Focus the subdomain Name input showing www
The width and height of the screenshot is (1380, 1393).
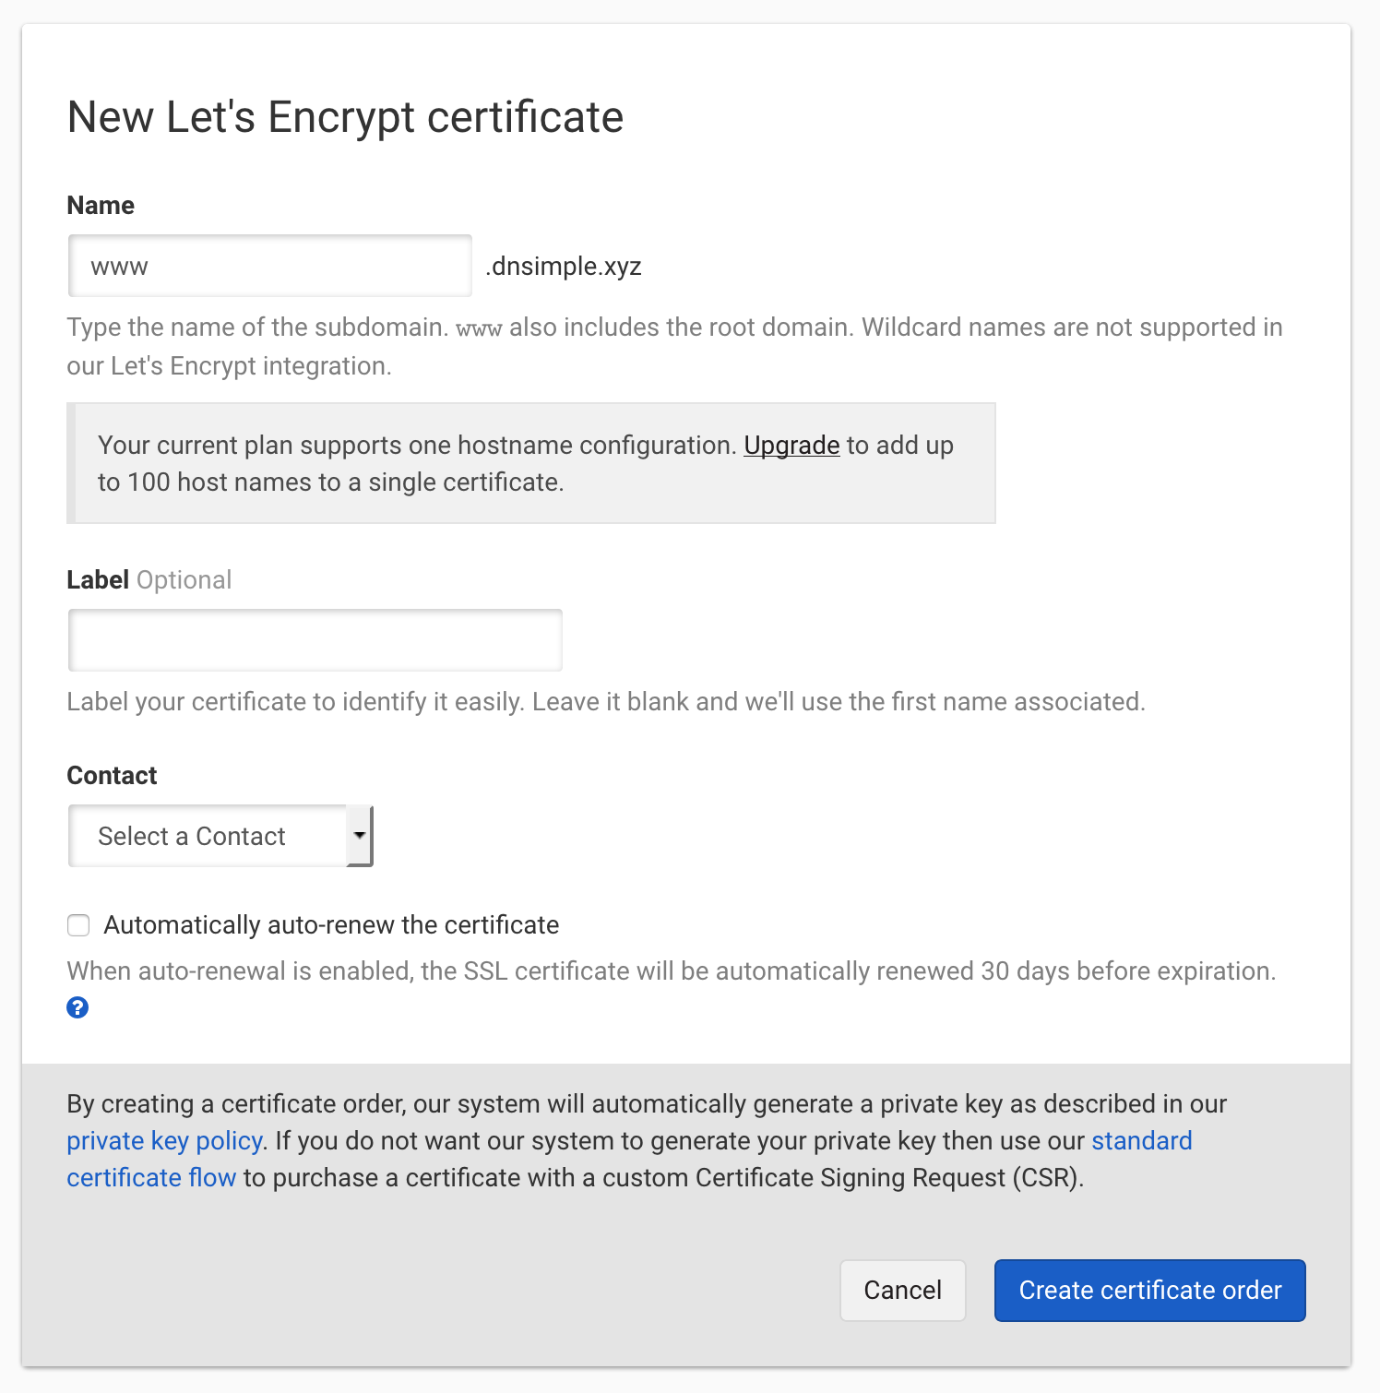(269, 266)
